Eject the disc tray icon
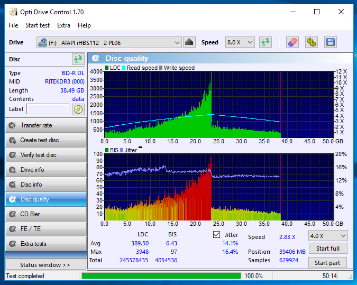 pos(189,42)
